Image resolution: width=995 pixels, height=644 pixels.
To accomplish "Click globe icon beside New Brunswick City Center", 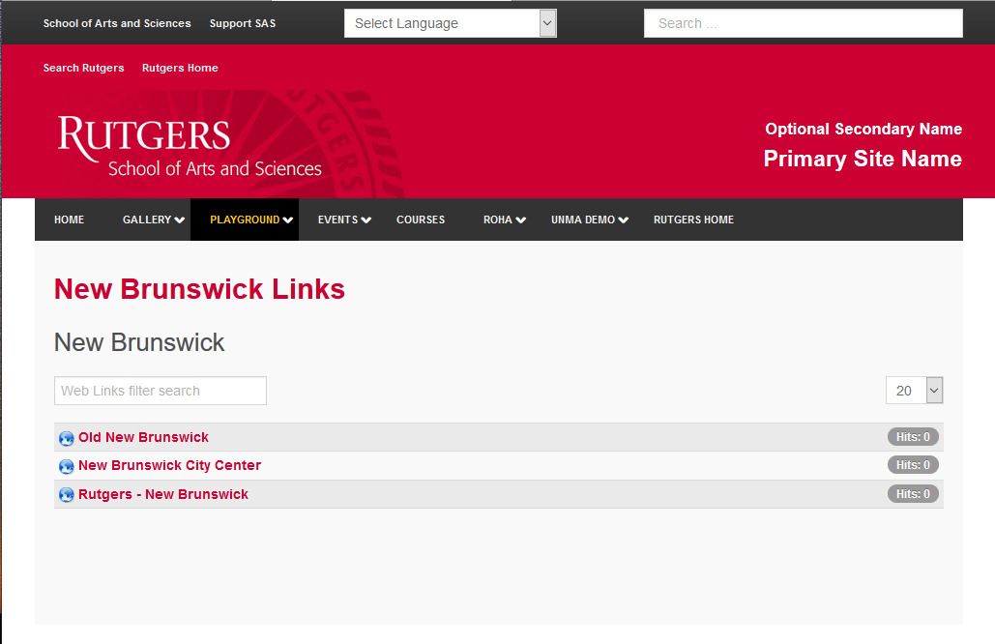I will (x=66, y=466).
